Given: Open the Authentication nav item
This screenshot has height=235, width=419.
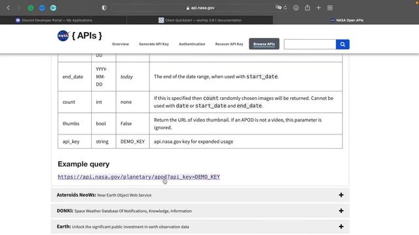Looking at the screenshot, I should click(192, 44).
